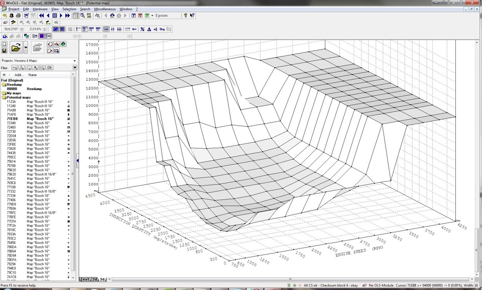Click the delta difference display icon
The width and height of the screenshot is (482, 290).
tap(149, 29)
